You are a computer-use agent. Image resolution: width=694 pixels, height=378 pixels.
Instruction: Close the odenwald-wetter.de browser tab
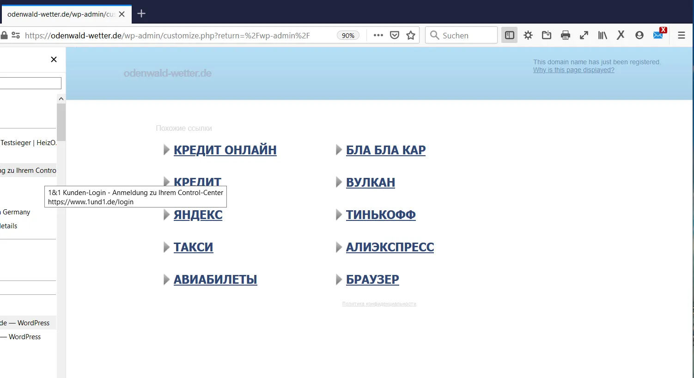pos(122,14)
